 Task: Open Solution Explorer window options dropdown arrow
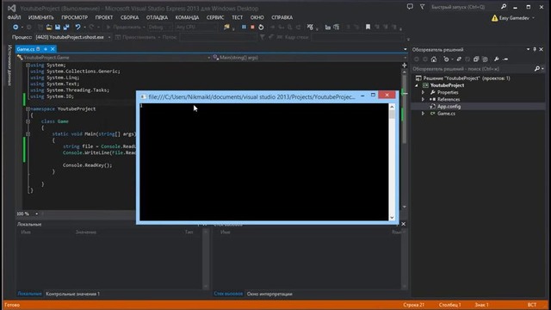pyautogui.click(x=528, y=50)
